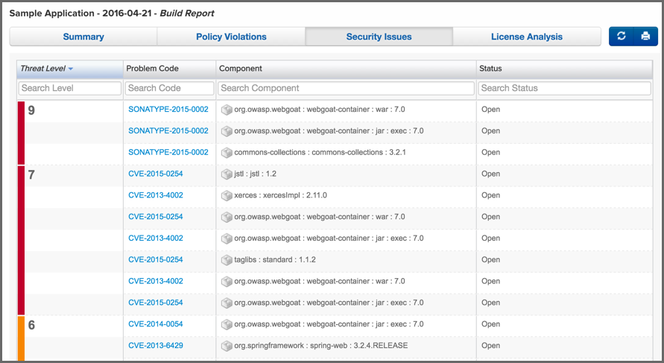The height and width of the screenshot is (363, 664).
Task: Click the threat level number 9
Action: coord(31,110)
